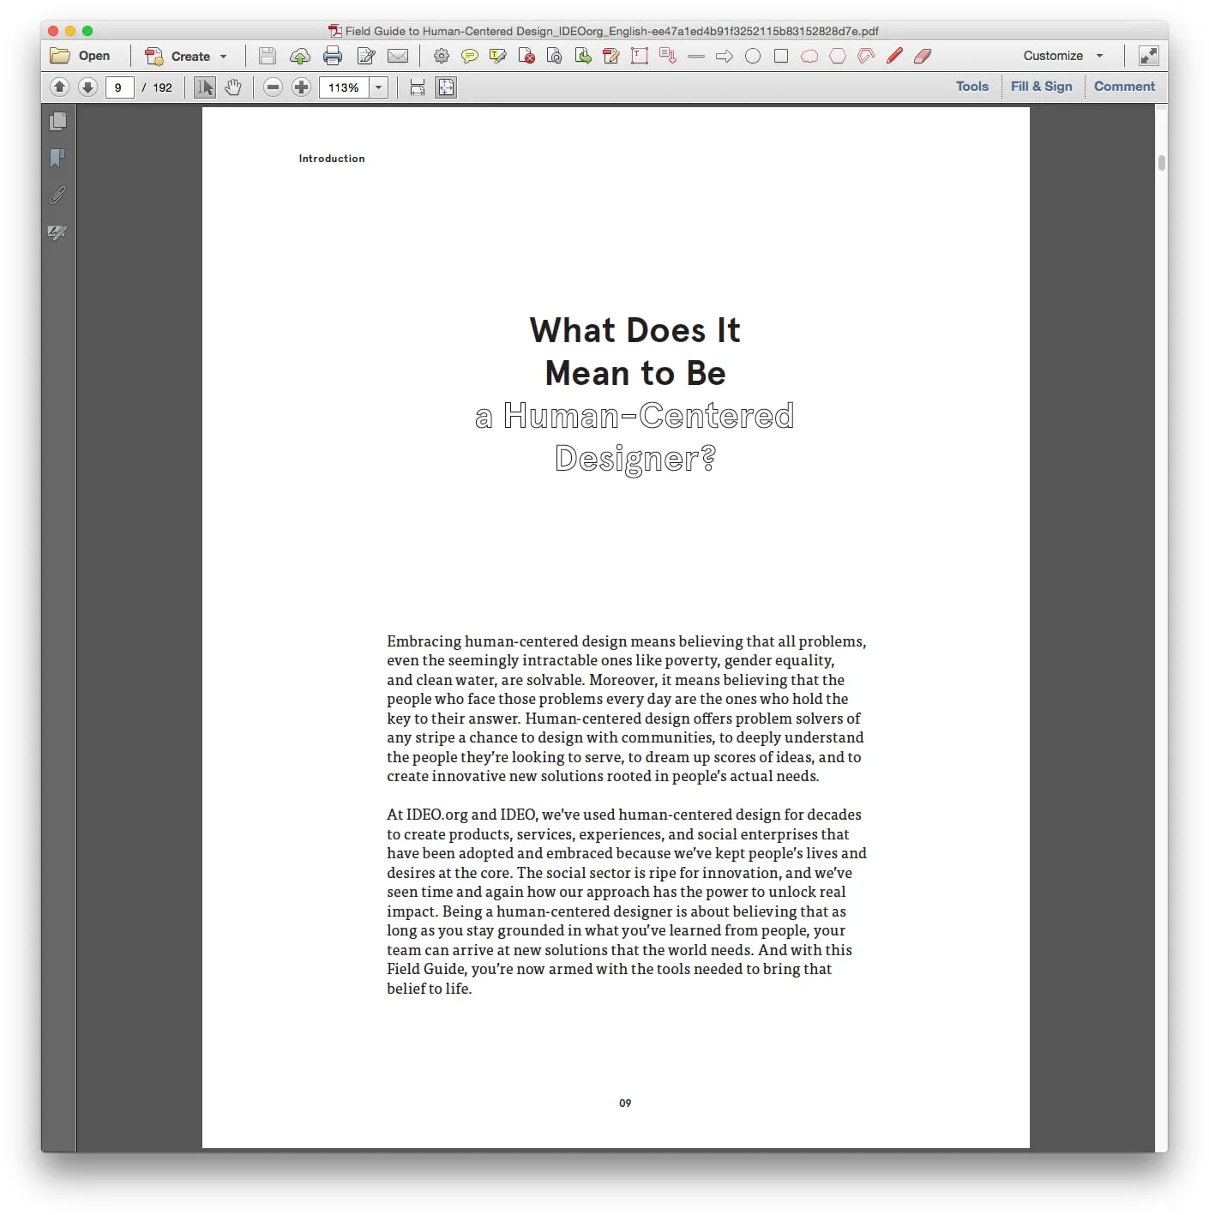The width and height of the screenshot is (1209, 1215).
Task: Toggle the text selection cursor tool
Action: click(205, 87)
